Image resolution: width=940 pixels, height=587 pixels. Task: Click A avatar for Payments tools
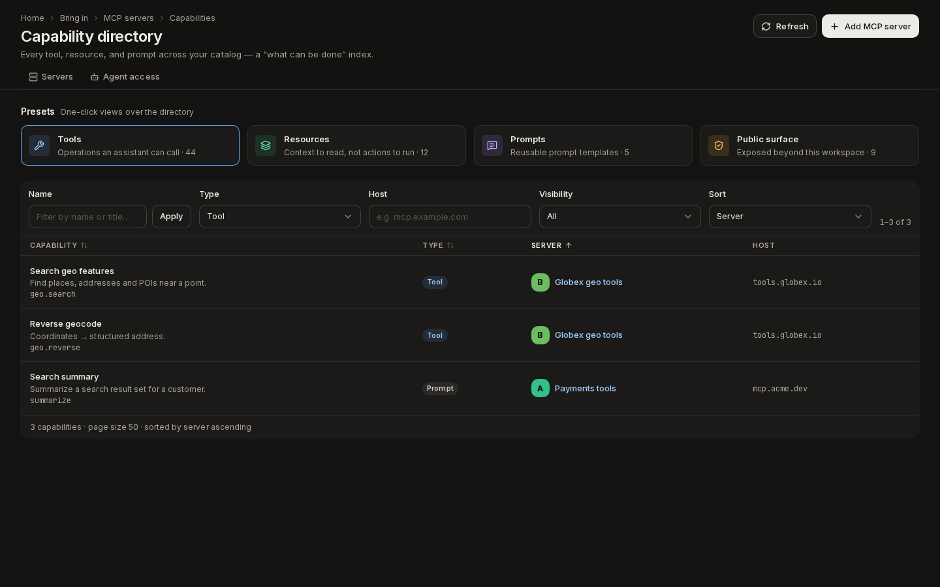pyautogui.click(x=540, y=388)
